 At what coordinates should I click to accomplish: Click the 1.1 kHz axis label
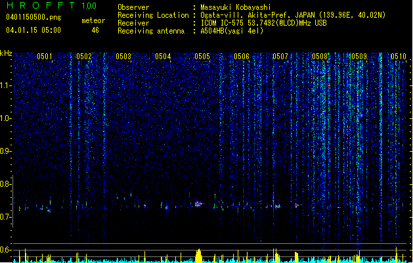[6, 85]
